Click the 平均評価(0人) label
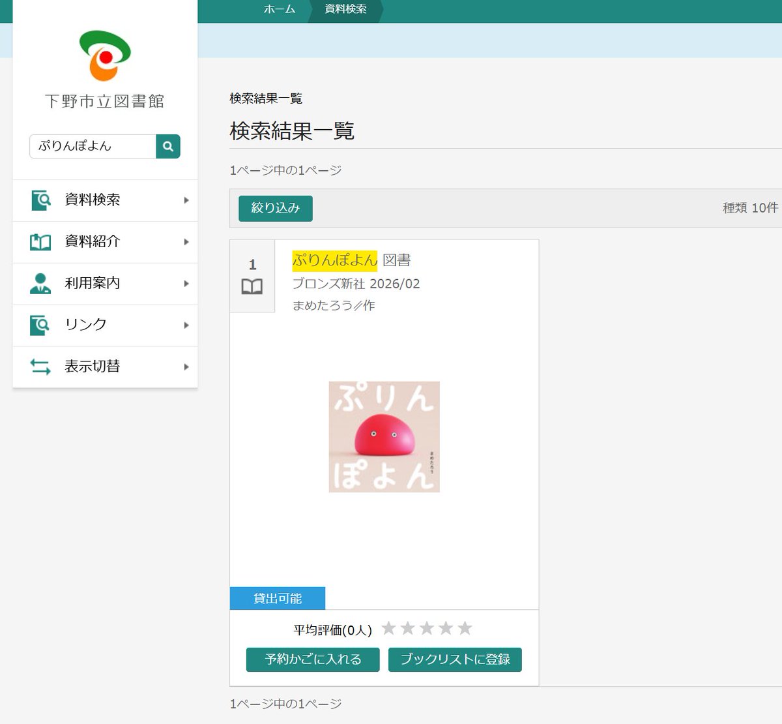The image size is (782, 724). coord(332,630)
